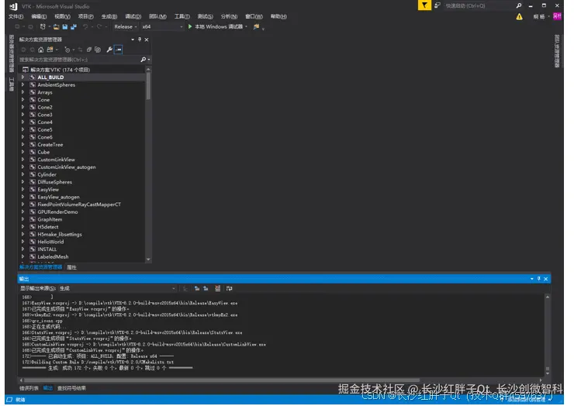
Task: Open the 视图(V) view menu
Action: click(62, 16)
